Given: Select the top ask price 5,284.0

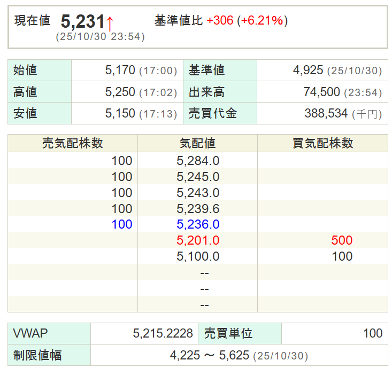Looking at the screenshot, I should click(x=198, y=160).
